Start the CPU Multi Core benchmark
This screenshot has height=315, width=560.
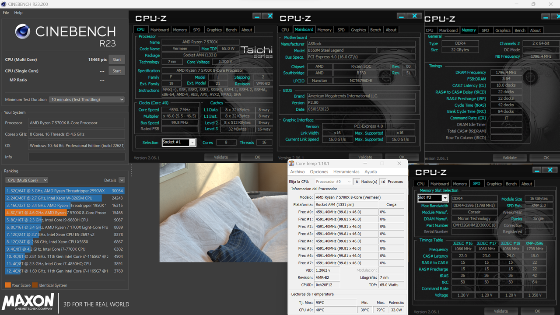click(x=116, y=59)
